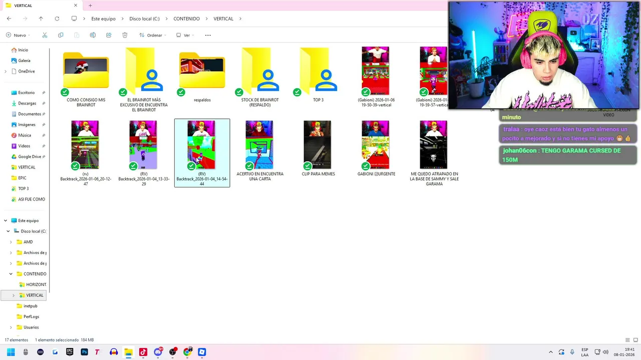This screenshot has width=641, height=360.
Task: Select the TOP 3 folder in file grid
Action: (x=318, y=75)
